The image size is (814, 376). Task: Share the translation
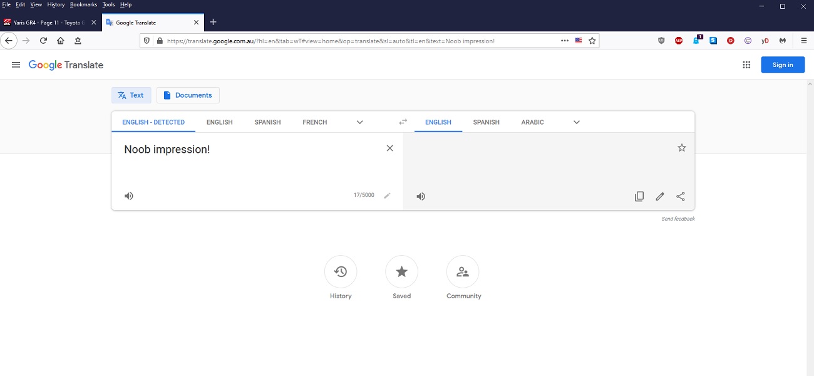(x=681, y=197)
